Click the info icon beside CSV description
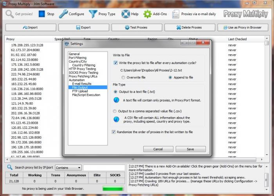274x196 pixels. pyautogui.click(x=116, y=119)
